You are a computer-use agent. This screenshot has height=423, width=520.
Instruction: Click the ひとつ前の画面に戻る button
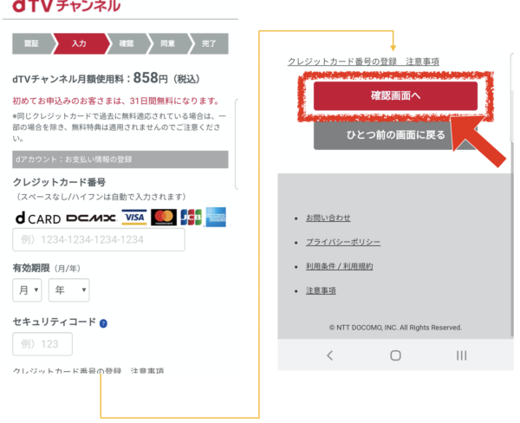395,135
